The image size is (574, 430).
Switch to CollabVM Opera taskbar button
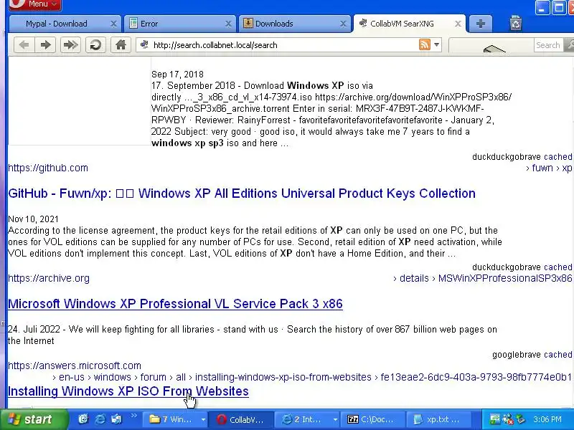pyautogui.click(x=241, y=419)
